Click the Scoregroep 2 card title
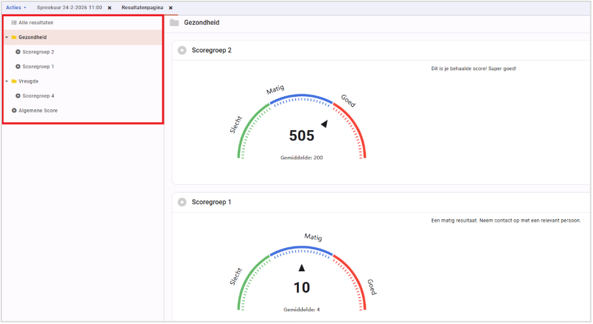The image size is (593, 324). tap(211, 51)
